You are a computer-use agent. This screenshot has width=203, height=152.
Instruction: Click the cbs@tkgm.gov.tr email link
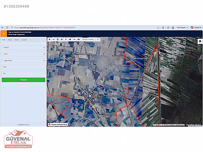(23, 125)
